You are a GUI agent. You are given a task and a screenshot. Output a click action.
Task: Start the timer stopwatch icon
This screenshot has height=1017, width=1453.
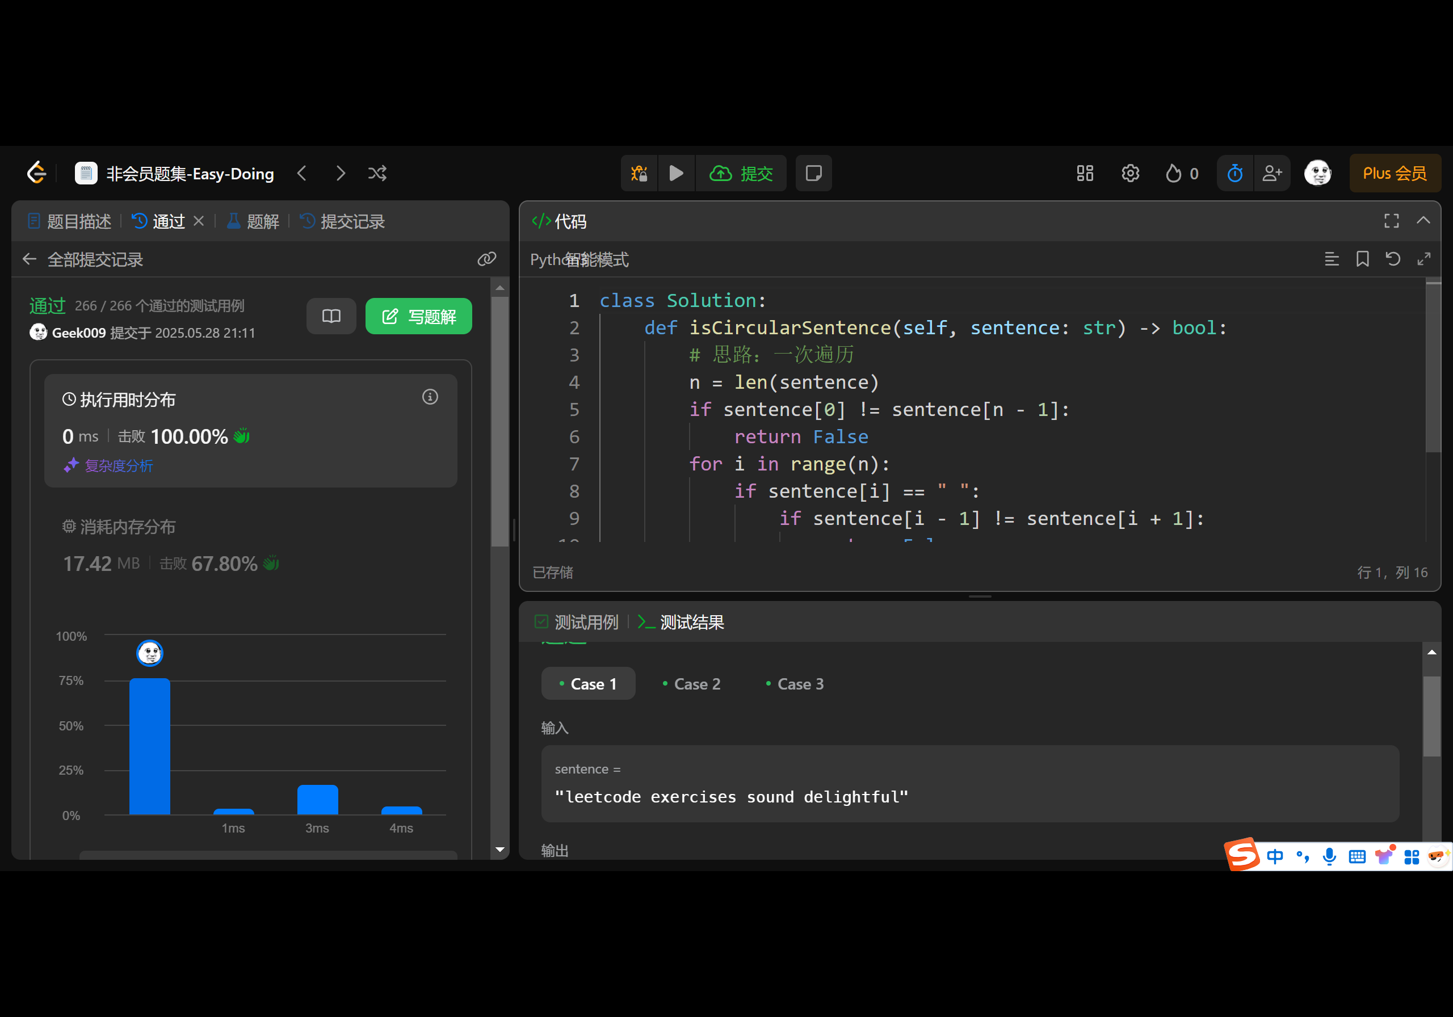pos(1234,174)
